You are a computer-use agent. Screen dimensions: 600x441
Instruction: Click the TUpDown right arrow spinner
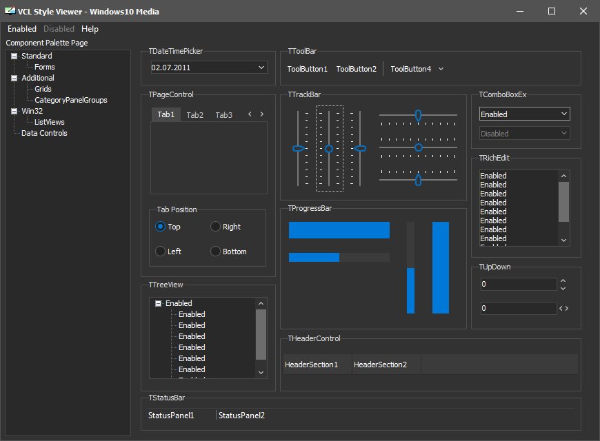click(566, 308)
